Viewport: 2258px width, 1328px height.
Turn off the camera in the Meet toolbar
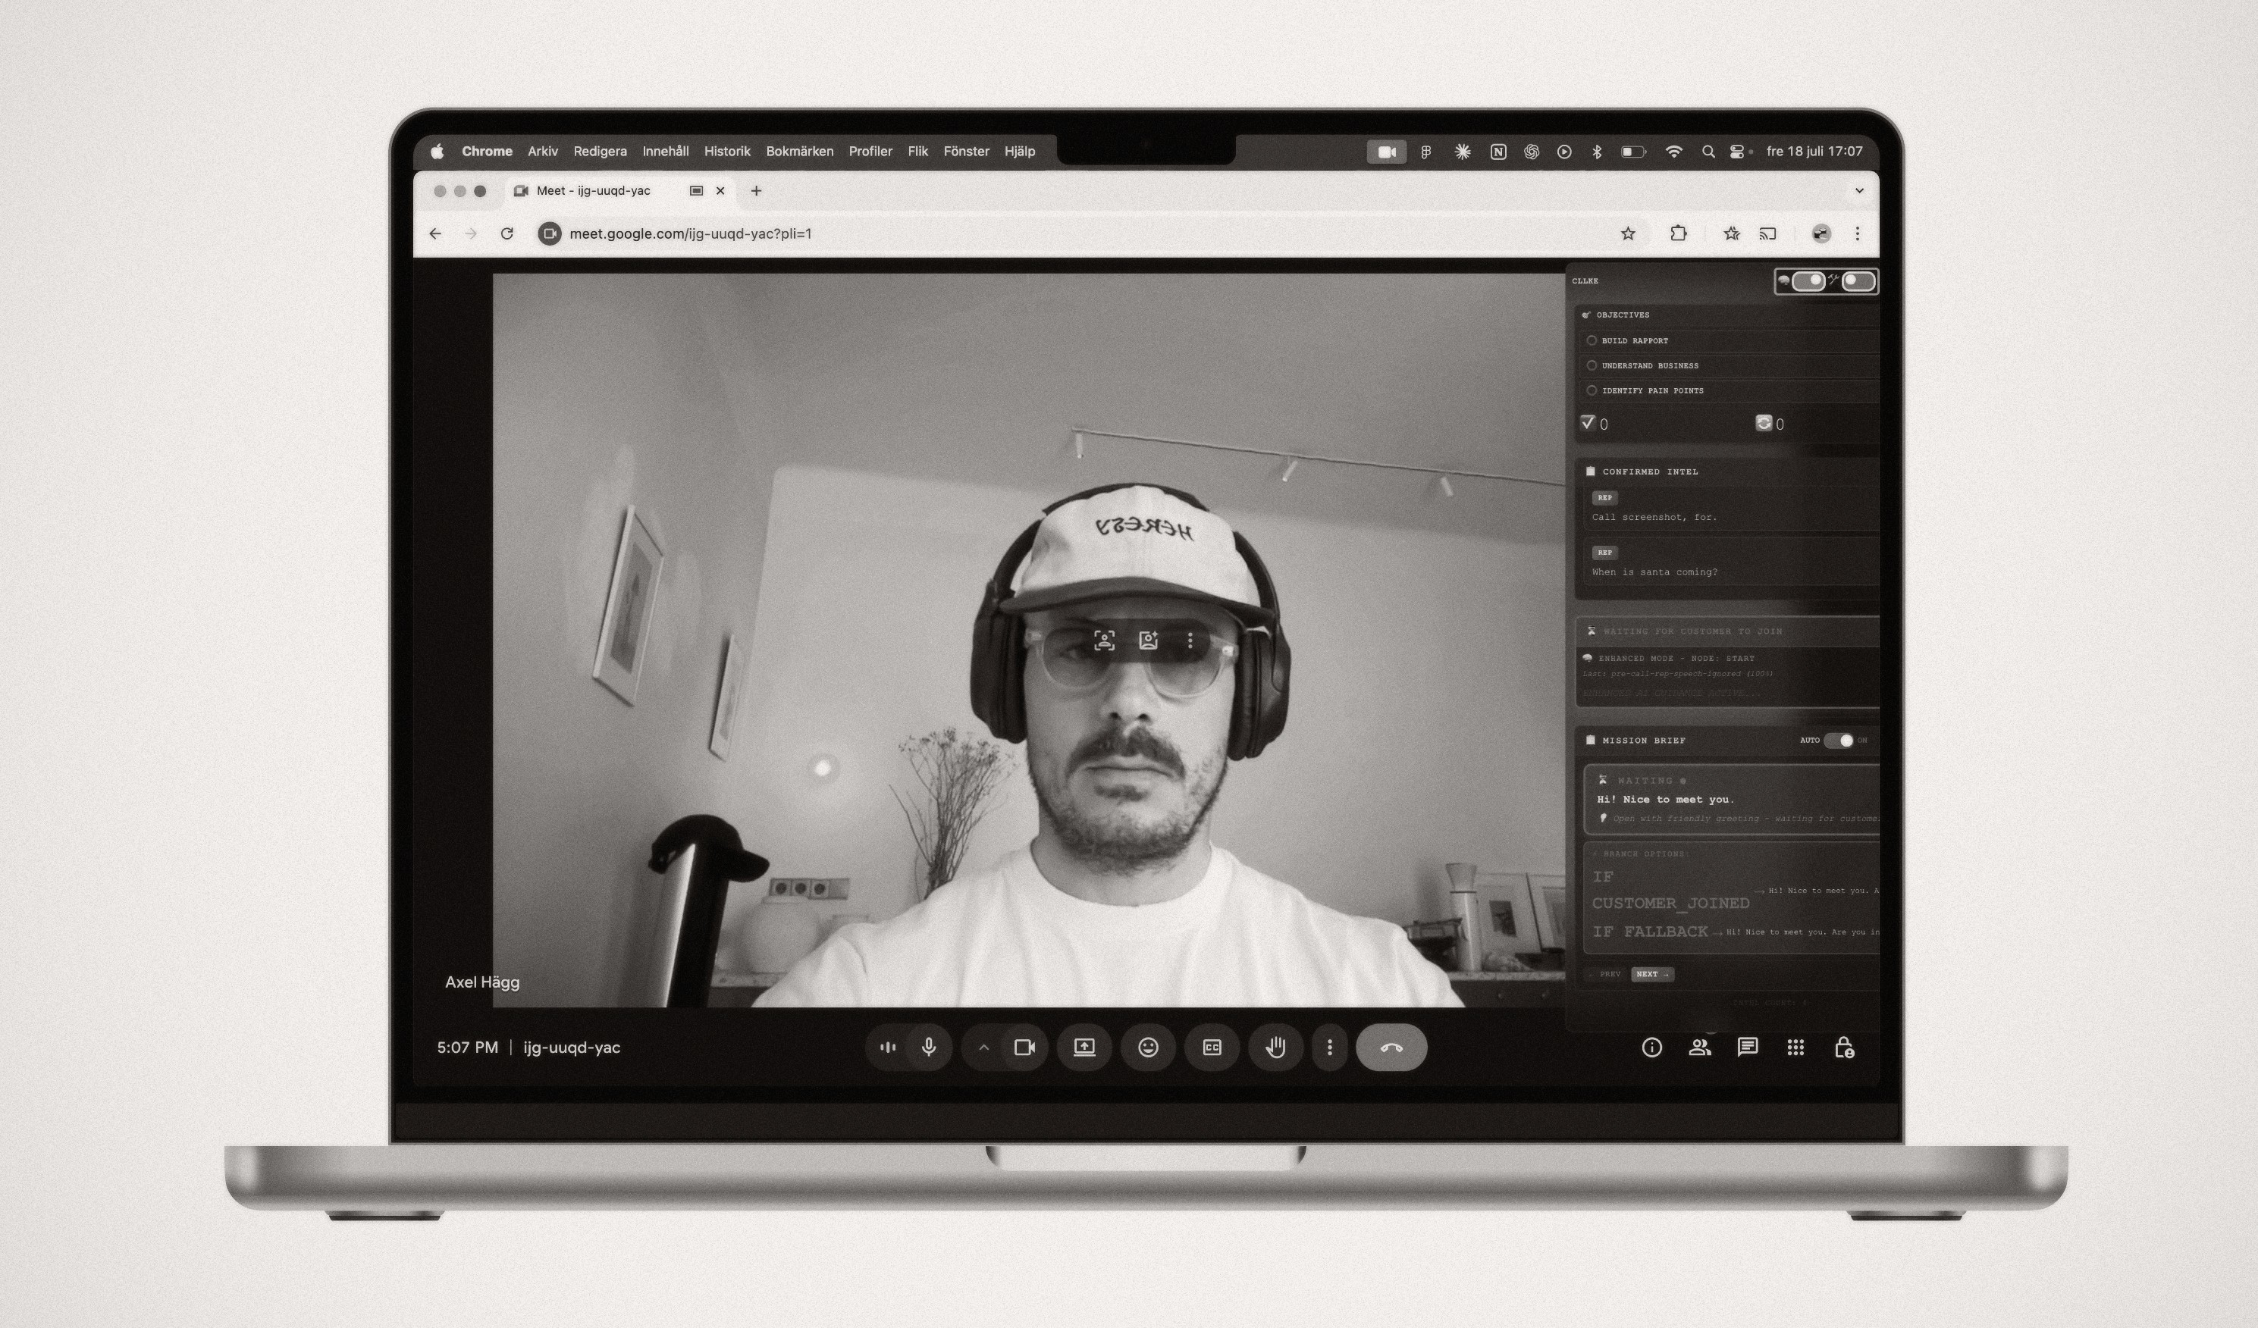click(x=1024, y=1047)
